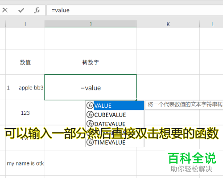
Task: Click the VALUE function tooltip description
Action: (x=184, y=105)
